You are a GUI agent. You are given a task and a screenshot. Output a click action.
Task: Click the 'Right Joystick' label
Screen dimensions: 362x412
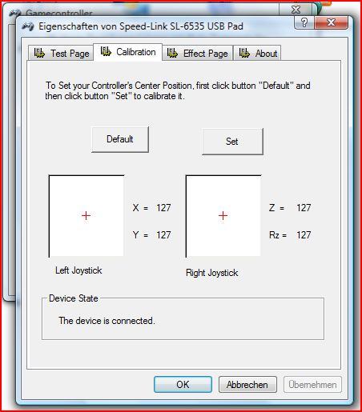pos(212,273)
